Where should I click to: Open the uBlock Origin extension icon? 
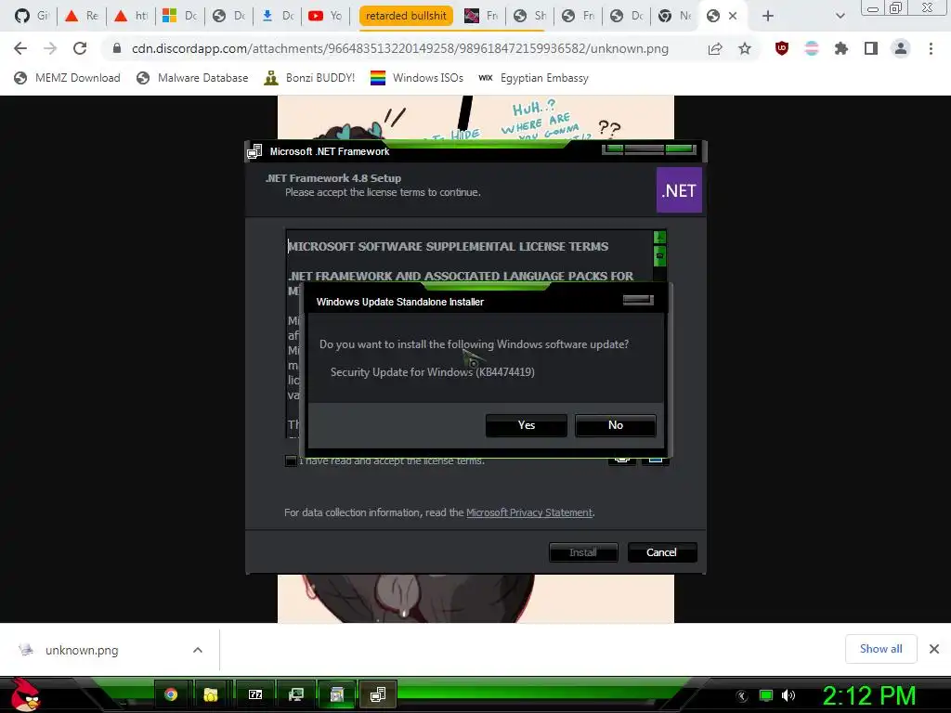click(x=782, y=48)
